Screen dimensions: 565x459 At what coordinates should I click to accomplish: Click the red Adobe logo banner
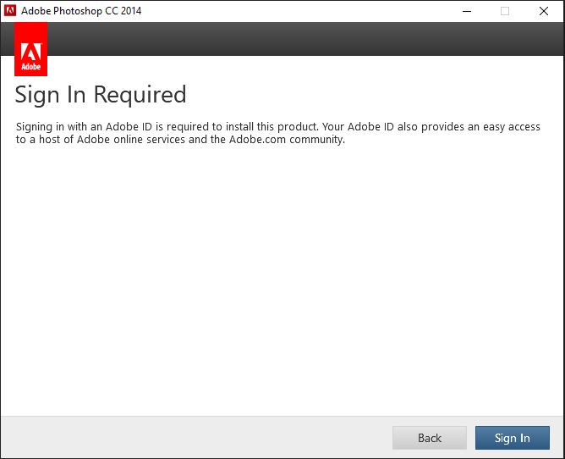click(30, 49)
